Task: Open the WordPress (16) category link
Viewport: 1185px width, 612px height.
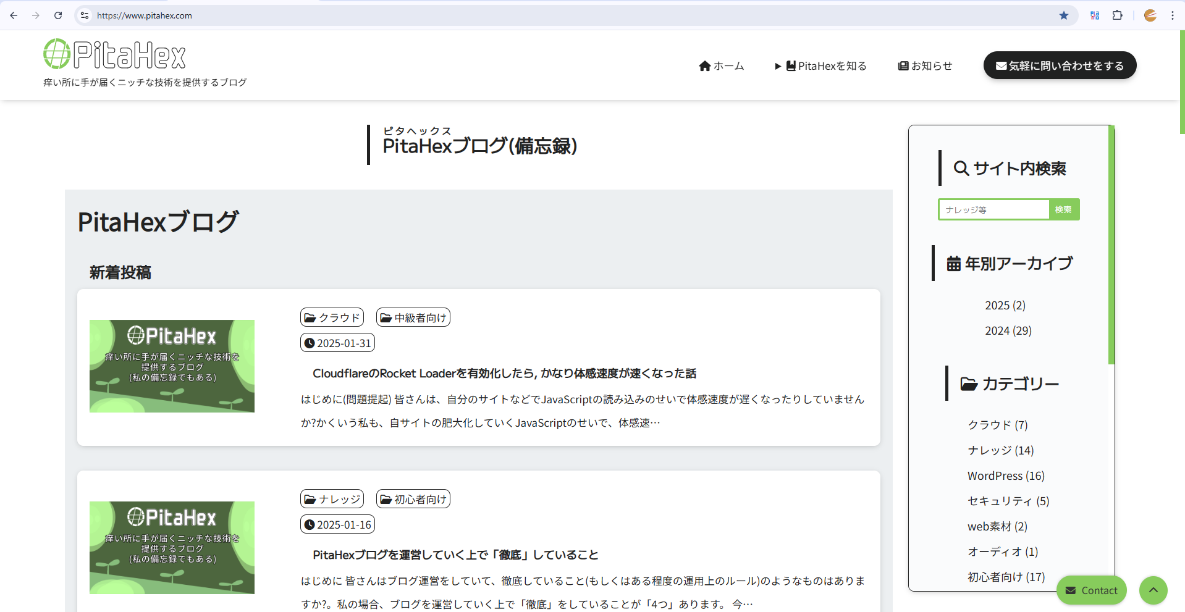Action: point(1005,476)
